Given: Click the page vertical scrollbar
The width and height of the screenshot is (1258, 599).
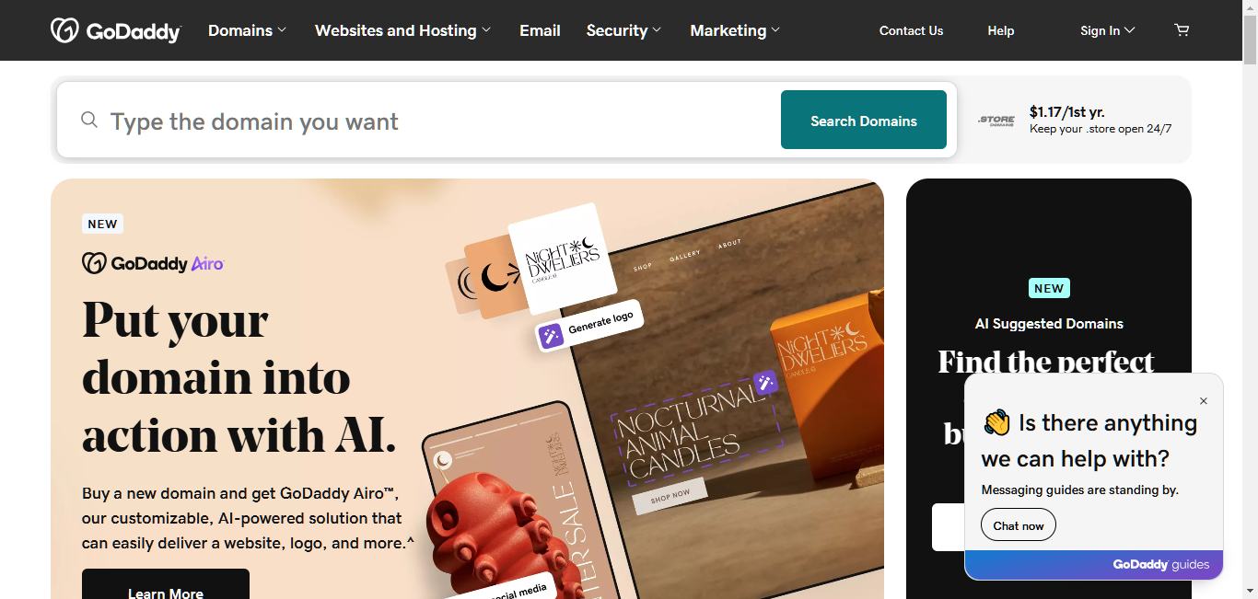Looking at the screenshot, I should pyautogui.click(x=1250, y=299).
